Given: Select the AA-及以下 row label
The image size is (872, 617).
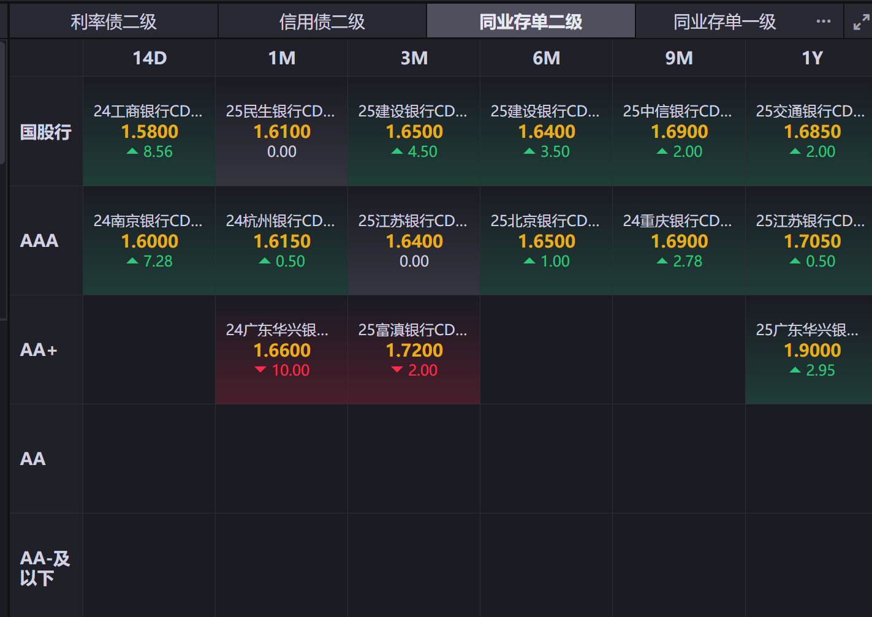Looking at the screenshot, I should pos(46,568).
